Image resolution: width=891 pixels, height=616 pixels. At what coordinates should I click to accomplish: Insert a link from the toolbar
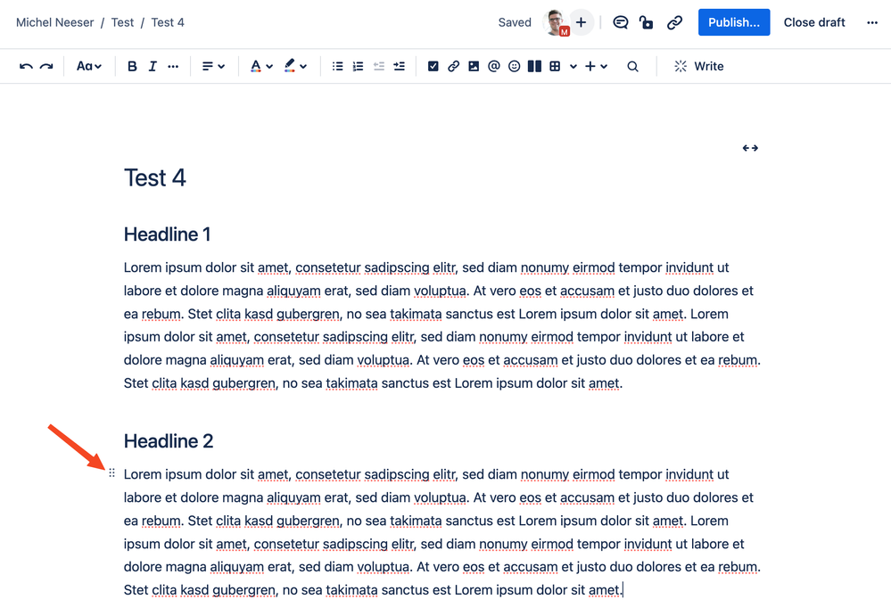[x=453, y=67]
